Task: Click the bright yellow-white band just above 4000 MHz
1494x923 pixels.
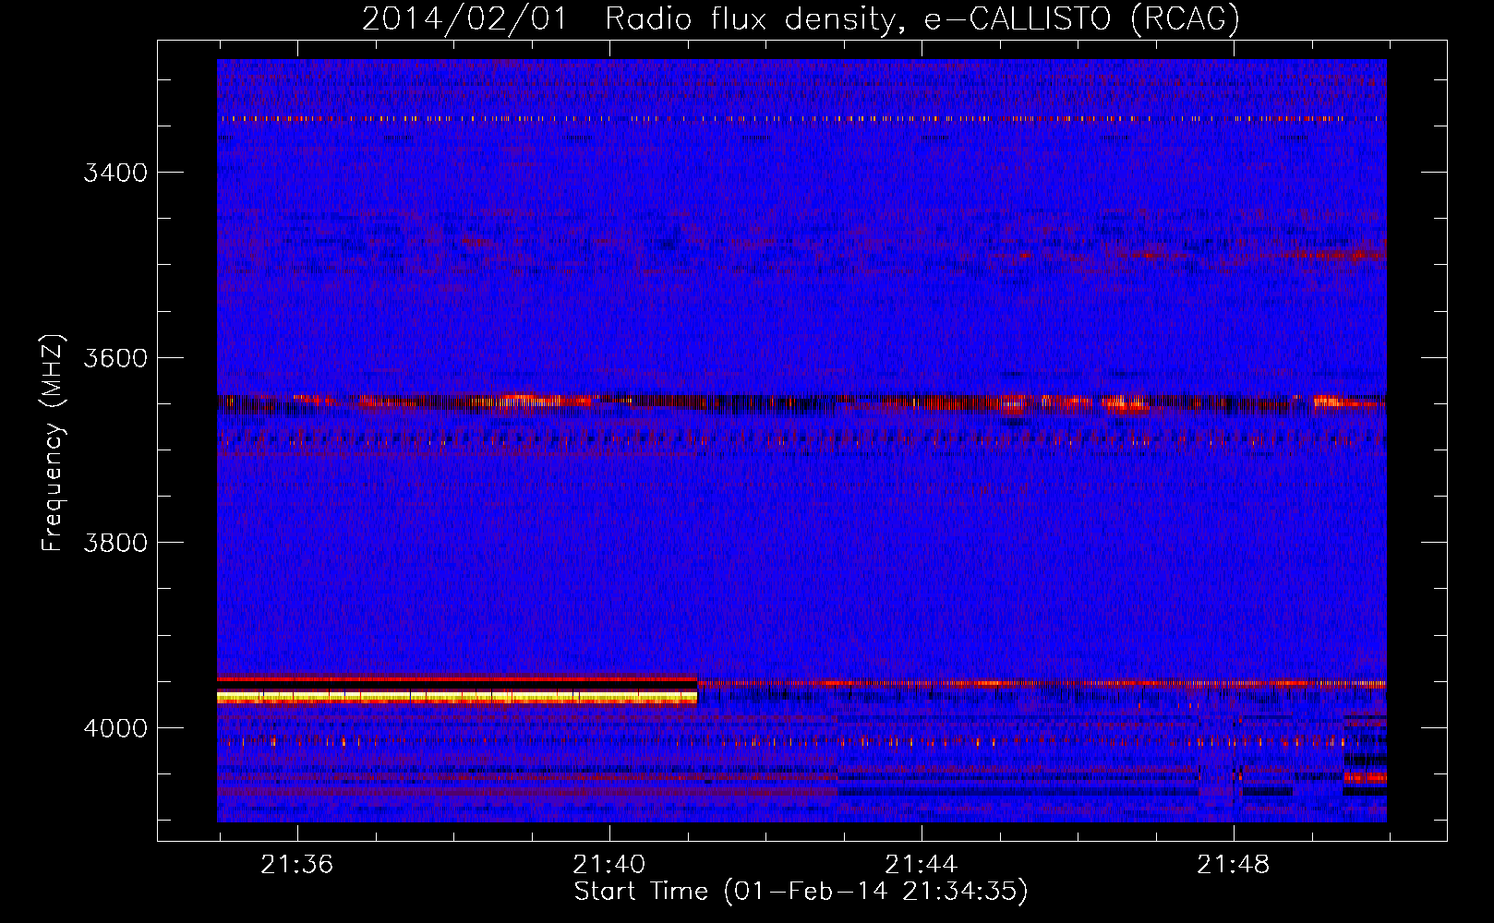Action: click(x=457, y=696)
